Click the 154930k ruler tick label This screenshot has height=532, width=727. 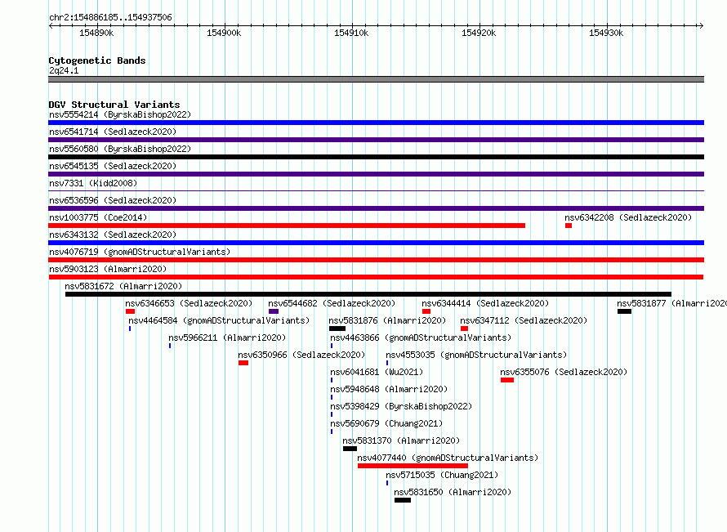point(606,33)
